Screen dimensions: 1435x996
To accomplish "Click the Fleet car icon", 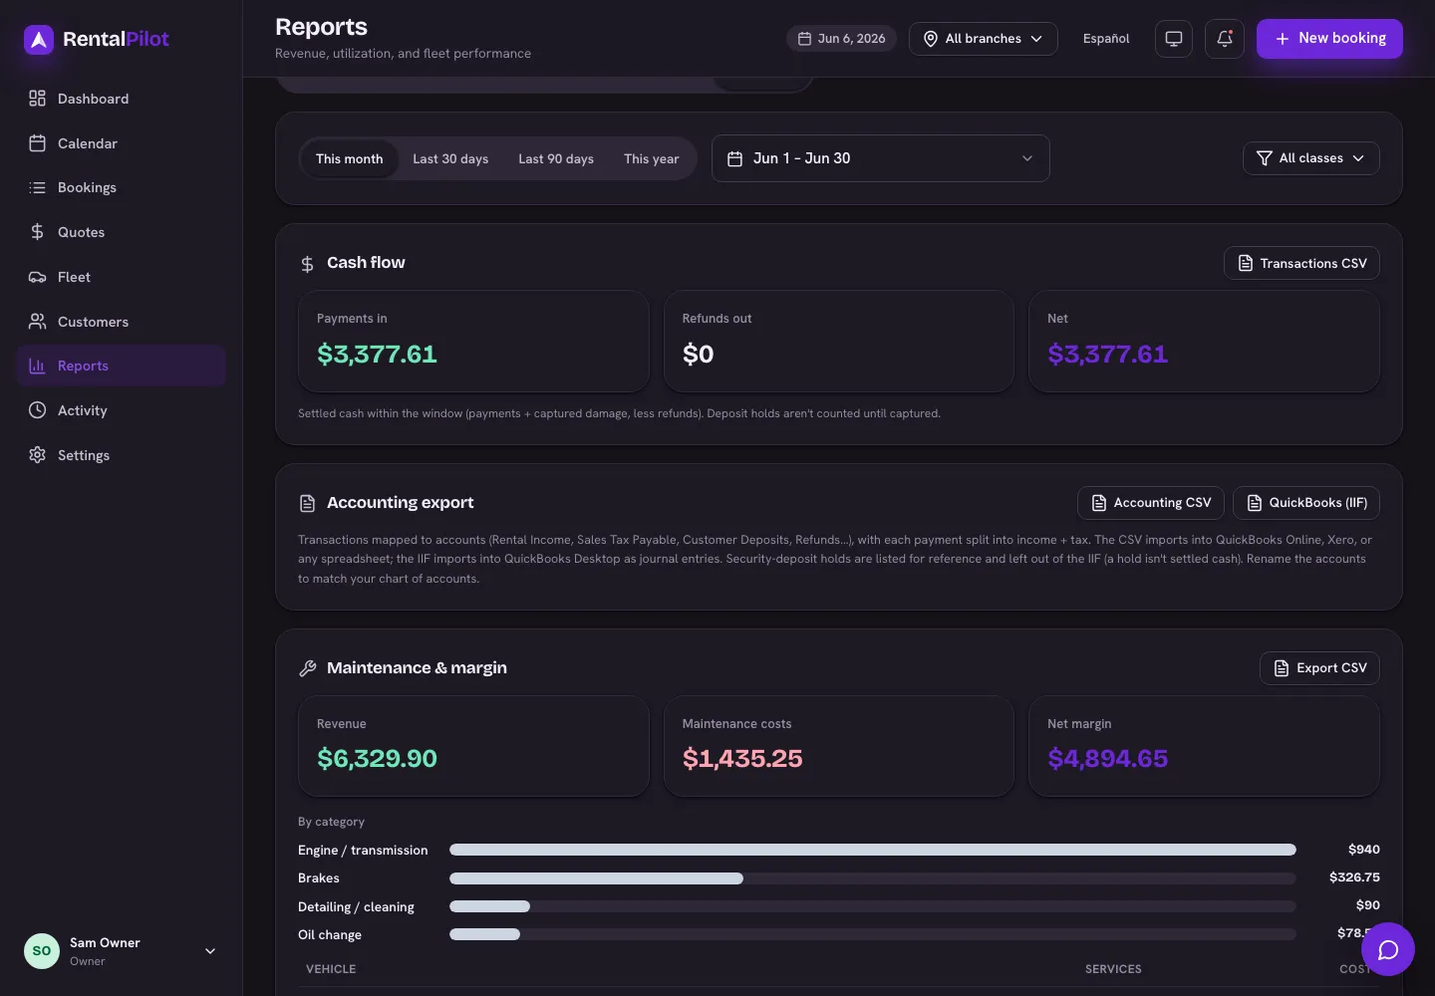I will pyautogui.click(x=37, y=277).
